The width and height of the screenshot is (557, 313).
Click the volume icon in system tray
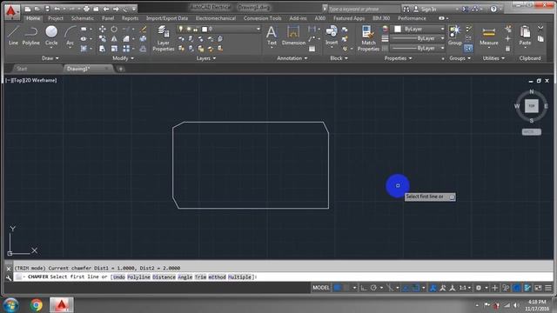coord(516,305)
